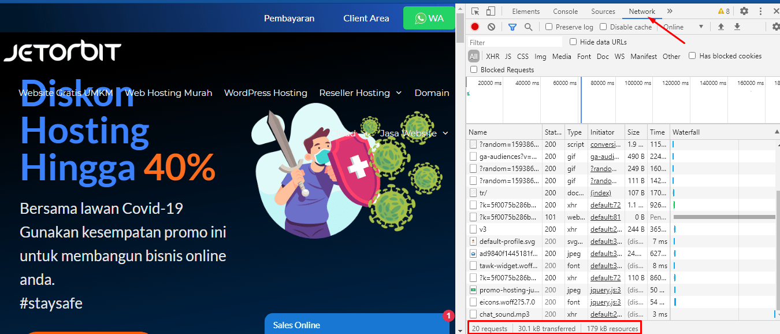780x334 pixels.
Task: Select the Network tab
Action: [642, 11]
